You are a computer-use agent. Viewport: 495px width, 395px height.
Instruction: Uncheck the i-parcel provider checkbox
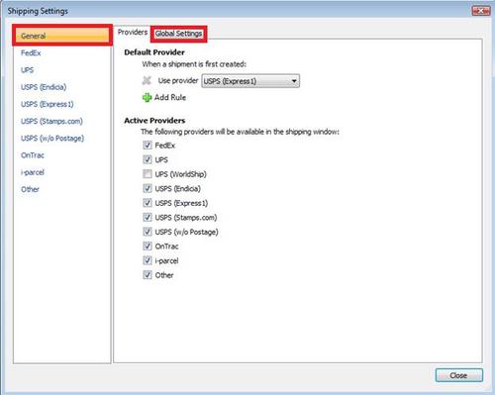click(x=148, y=260)
